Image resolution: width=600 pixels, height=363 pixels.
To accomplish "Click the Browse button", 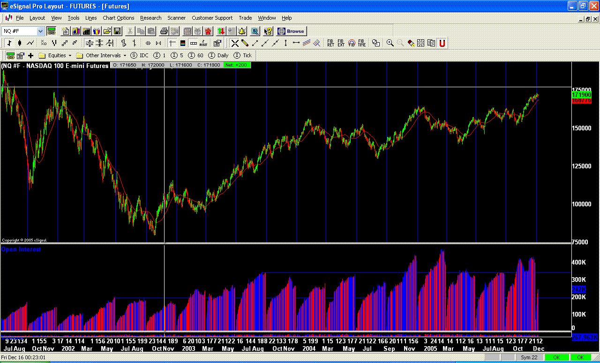I will [x=291, y=31].
